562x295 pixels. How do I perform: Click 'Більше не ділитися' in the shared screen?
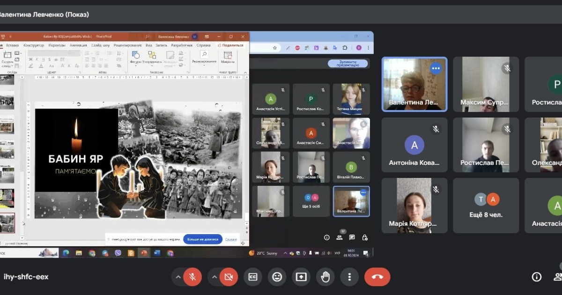tap(203, 239)
